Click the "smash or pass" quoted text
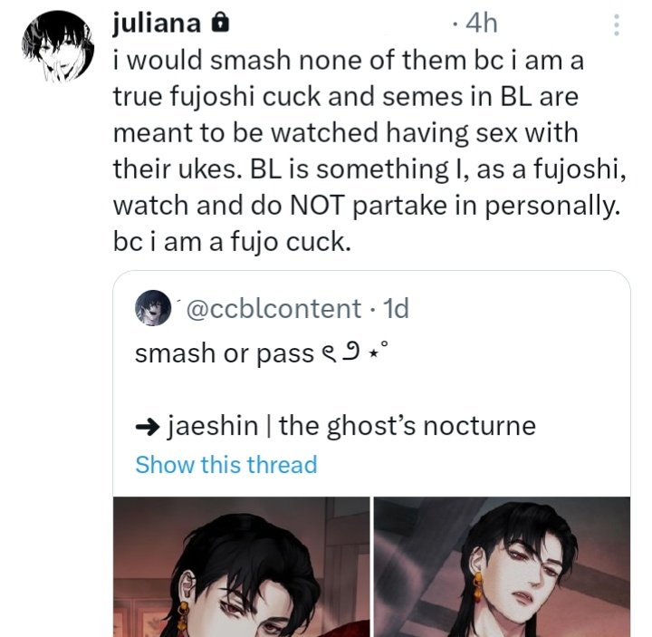This screenshot has width=652, height=637. [224, 353]
